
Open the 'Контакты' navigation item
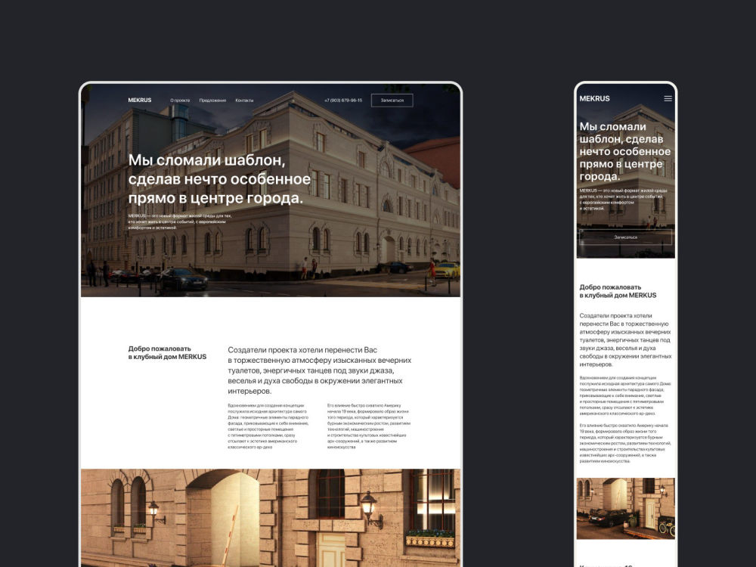244,101
